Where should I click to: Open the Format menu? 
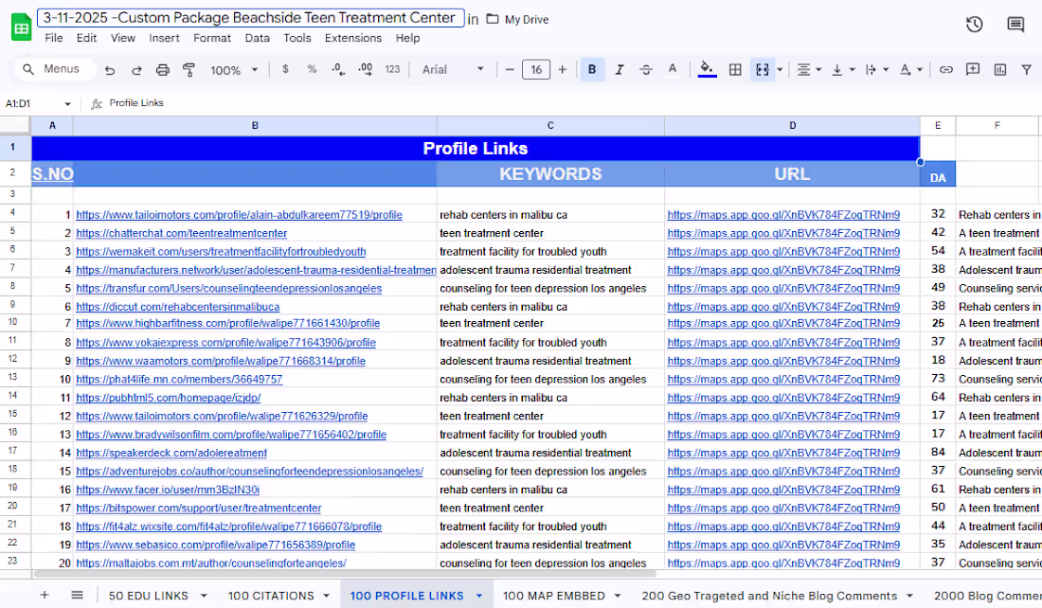212,38
